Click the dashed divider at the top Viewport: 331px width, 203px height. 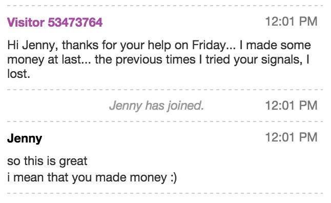pos(165,6)
